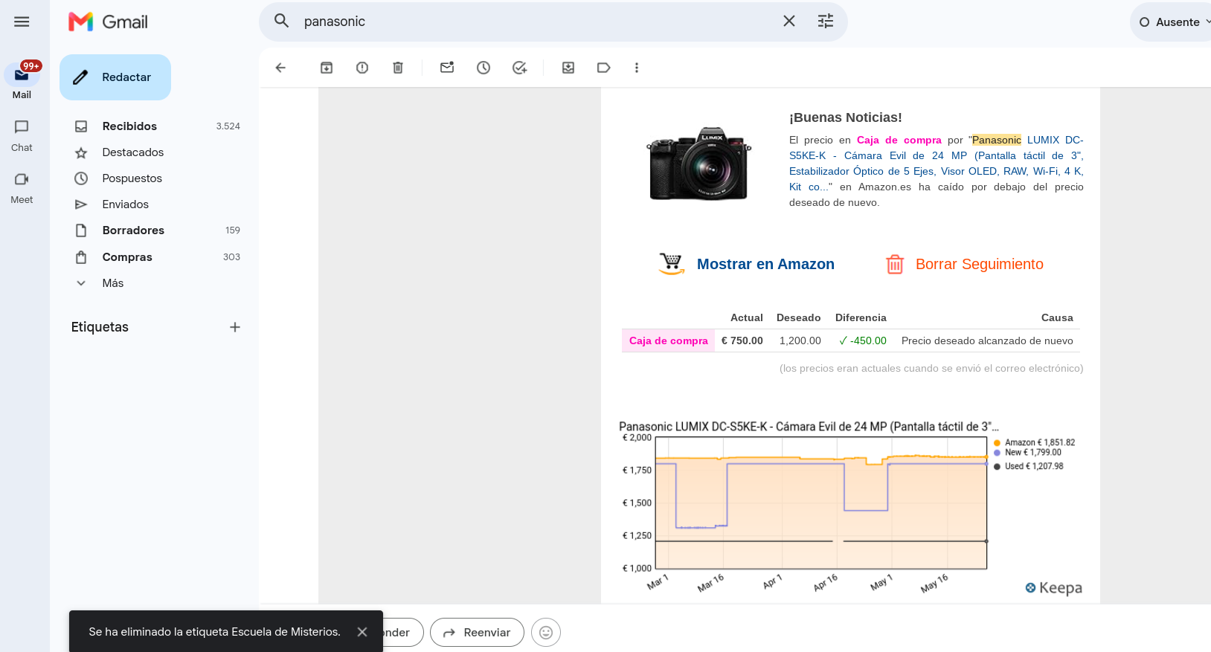Snooze this email
Viewport: 1211px width, 652px height.
pos(484,68)
